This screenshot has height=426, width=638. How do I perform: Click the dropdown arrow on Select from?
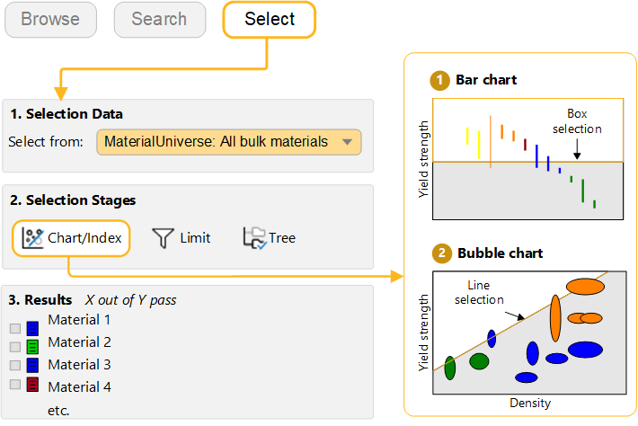click(x=347, y=142)
